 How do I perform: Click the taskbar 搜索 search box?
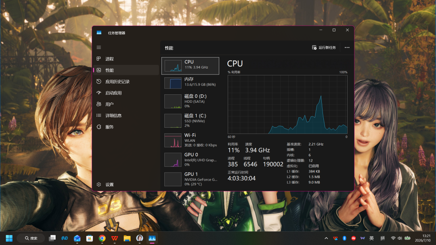click(x=31, y=238)
